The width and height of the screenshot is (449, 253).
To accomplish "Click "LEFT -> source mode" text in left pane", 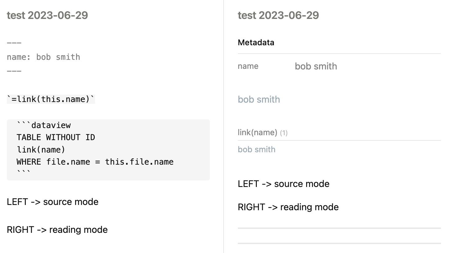I will click(x=52, y=202).
